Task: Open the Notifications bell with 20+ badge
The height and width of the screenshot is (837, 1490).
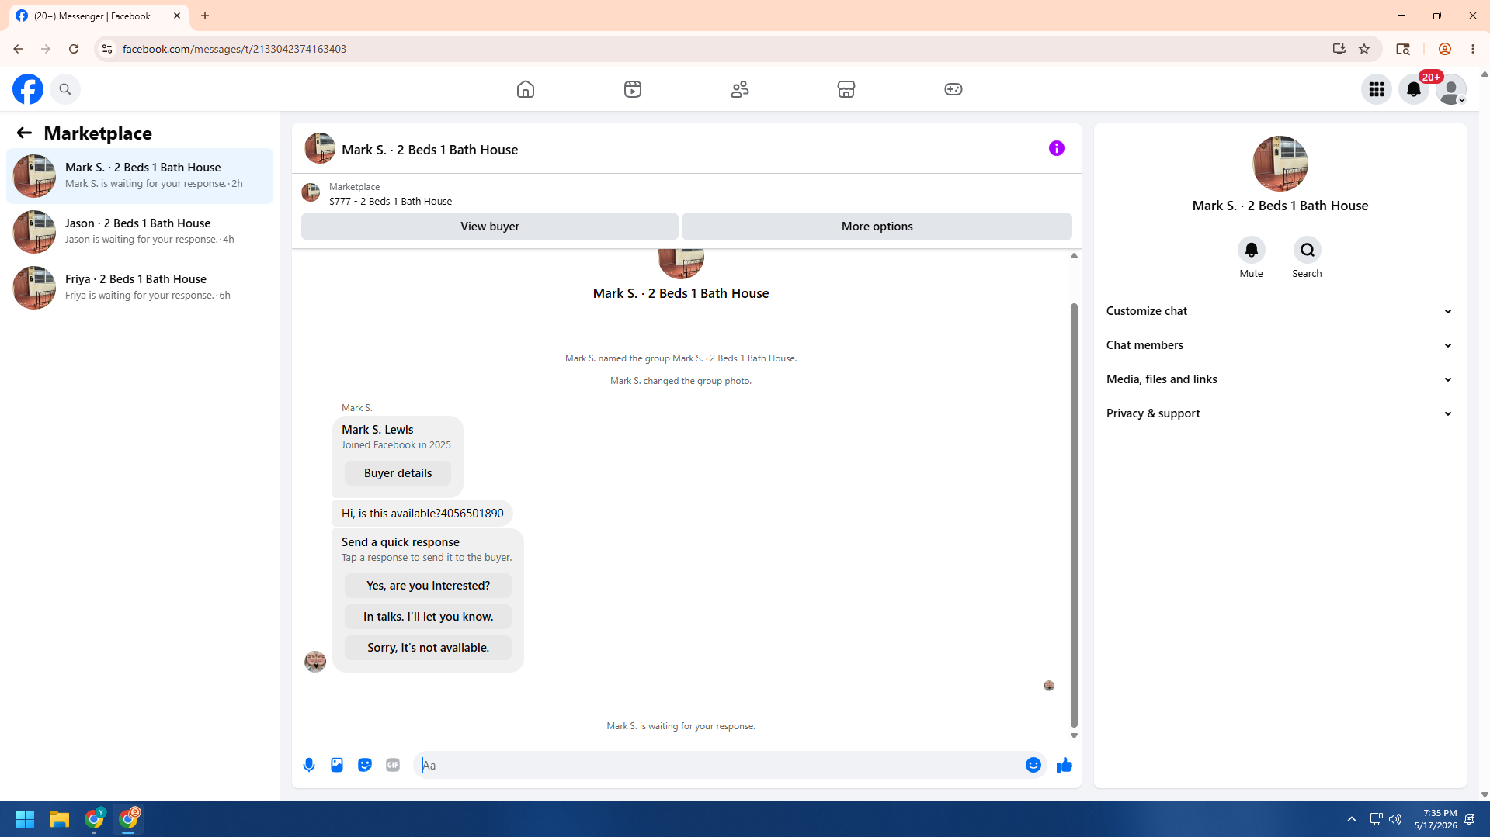Action: (1414, 89)
